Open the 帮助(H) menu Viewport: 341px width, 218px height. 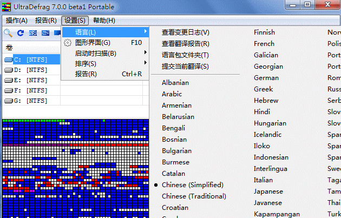[x=104, y=21]
